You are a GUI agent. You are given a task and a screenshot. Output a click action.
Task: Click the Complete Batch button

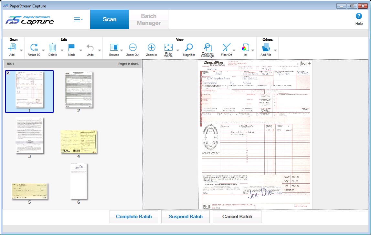pyautogui.click(x=134, y=217)
